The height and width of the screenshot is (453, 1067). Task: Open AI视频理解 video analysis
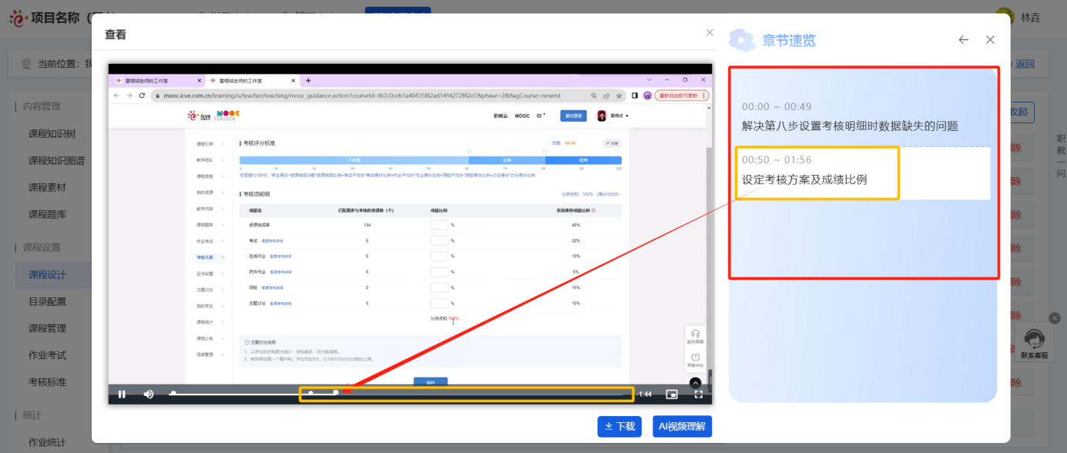pyautogui.click(x=682, y=426)
